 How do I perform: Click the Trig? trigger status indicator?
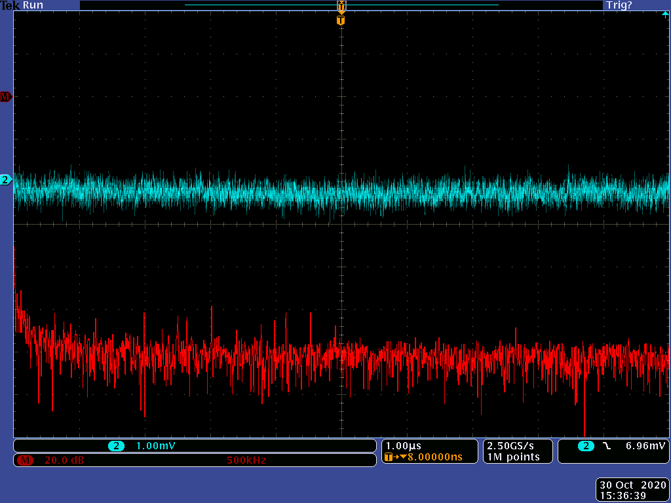[x=619, y=5]
